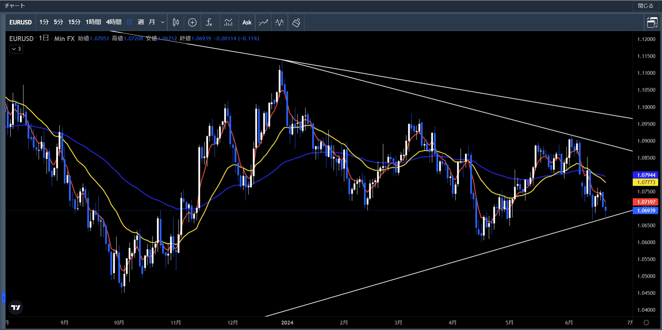
Task: Click the チャート window title
Action: tap(15, 6)
